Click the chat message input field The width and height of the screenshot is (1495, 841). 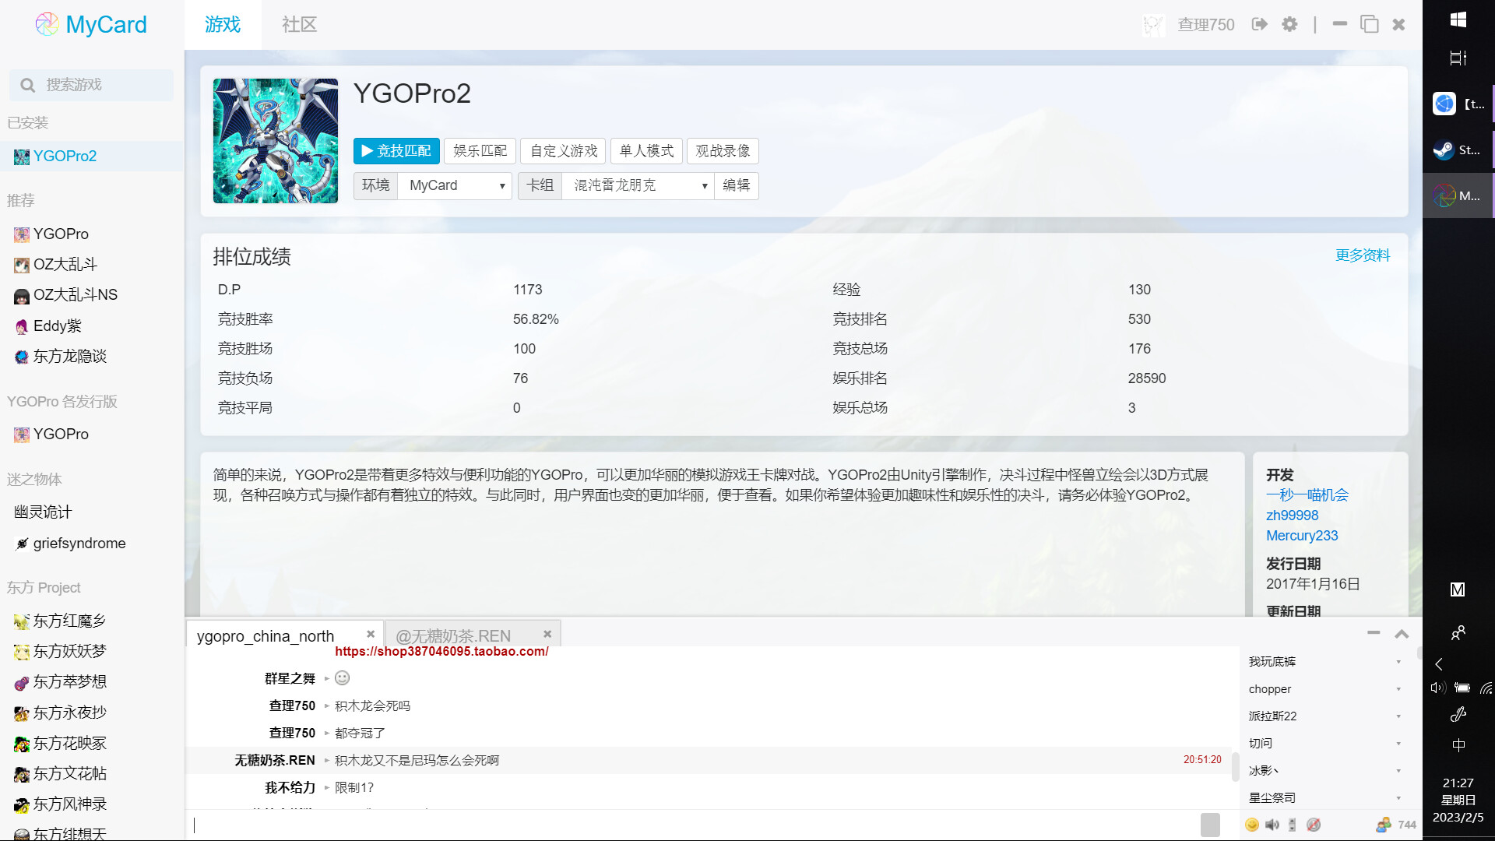693,825
